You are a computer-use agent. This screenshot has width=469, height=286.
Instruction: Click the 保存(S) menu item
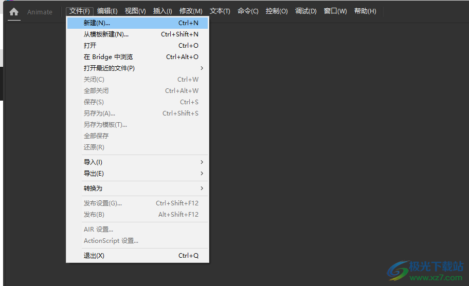coord(137,102)
